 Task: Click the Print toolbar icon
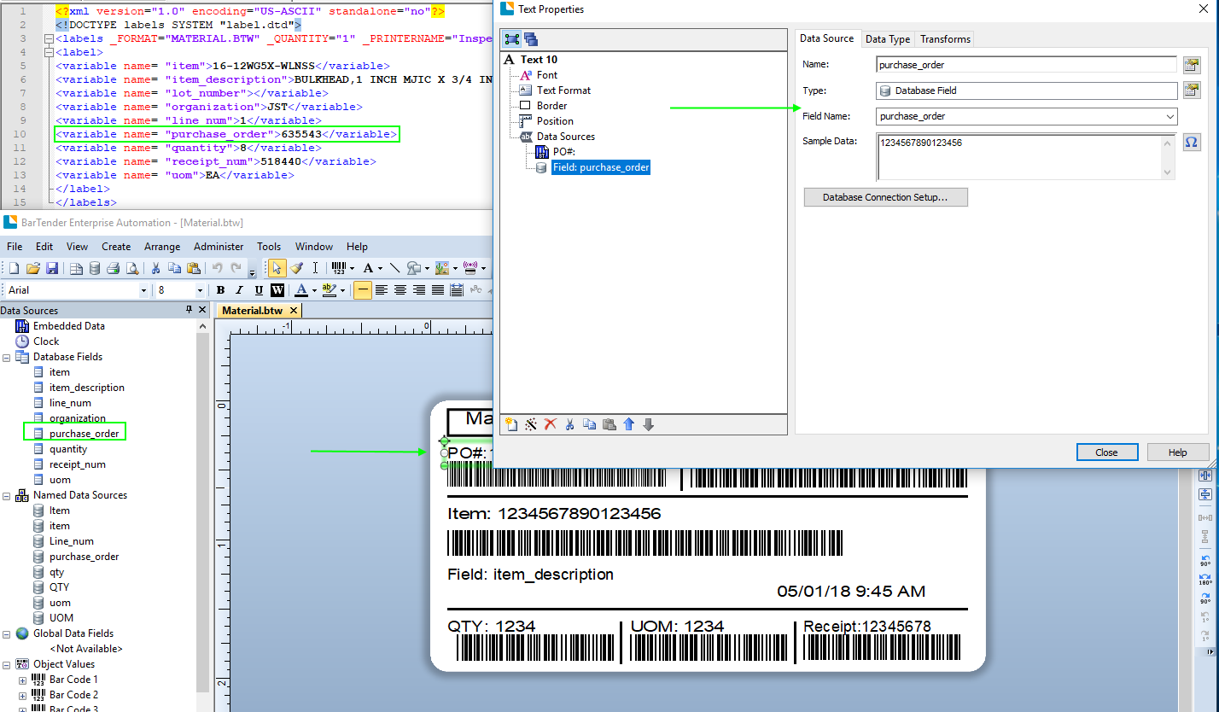(113, 268)
